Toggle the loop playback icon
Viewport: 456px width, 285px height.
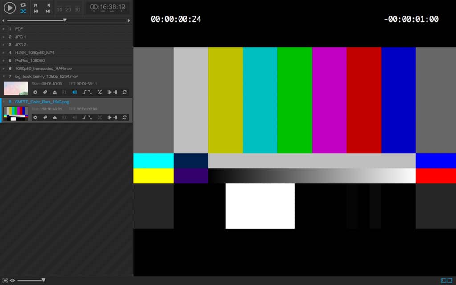tap(23, 4)
